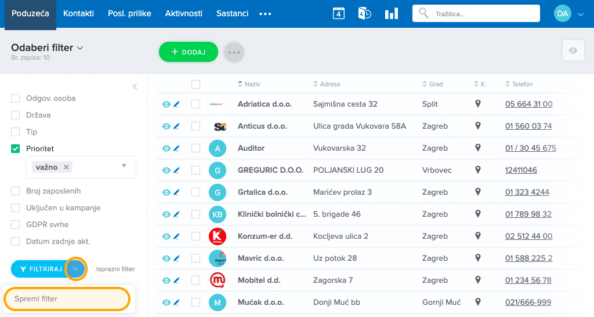This screenshot has width=594, height=317.
Task: Sort table by K. column
Action: point(480,84)
